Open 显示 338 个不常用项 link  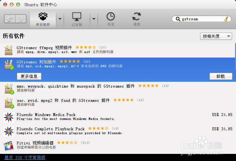[25, 157]
